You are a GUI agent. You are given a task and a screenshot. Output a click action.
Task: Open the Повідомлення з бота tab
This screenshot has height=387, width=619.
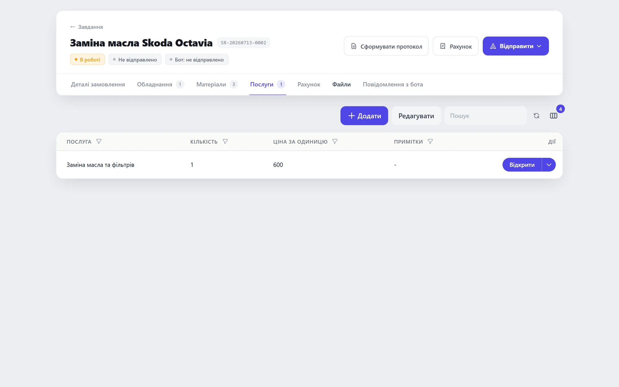coord(392,85)
